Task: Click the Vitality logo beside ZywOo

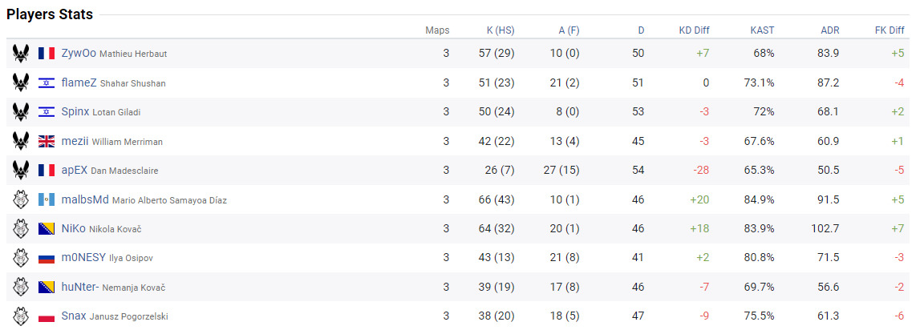Action: pos(20,54)
